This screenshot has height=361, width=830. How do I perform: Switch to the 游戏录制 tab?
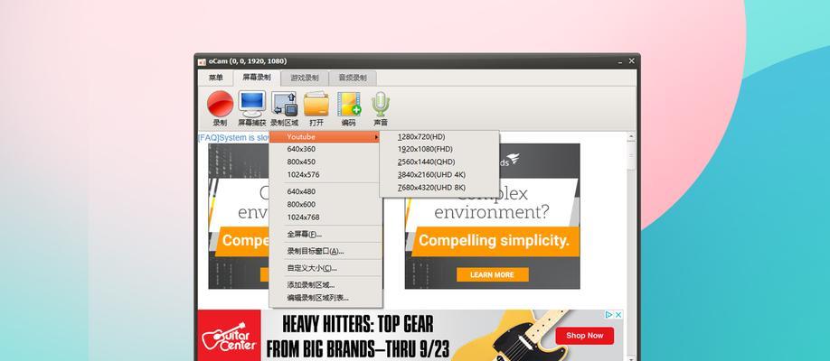(x=305, y=78)
